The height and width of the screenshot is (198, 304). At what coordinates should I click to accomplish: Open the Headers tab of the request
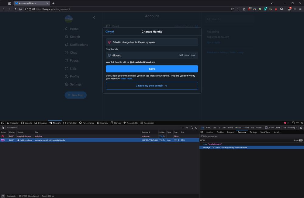click(209, 132)
